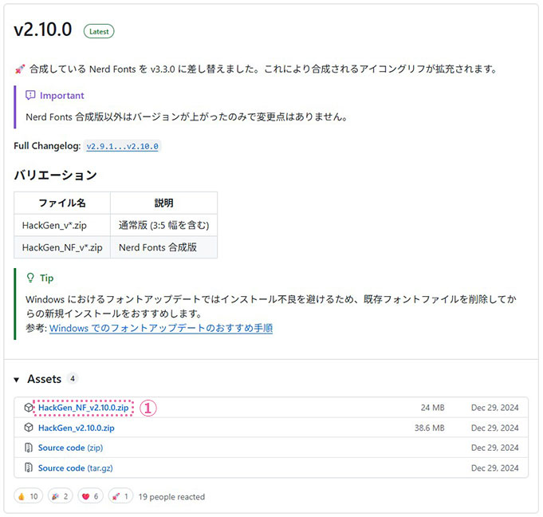Click the 'ファイル名' table header
543x517 pixels.
[x=62, y=203]
